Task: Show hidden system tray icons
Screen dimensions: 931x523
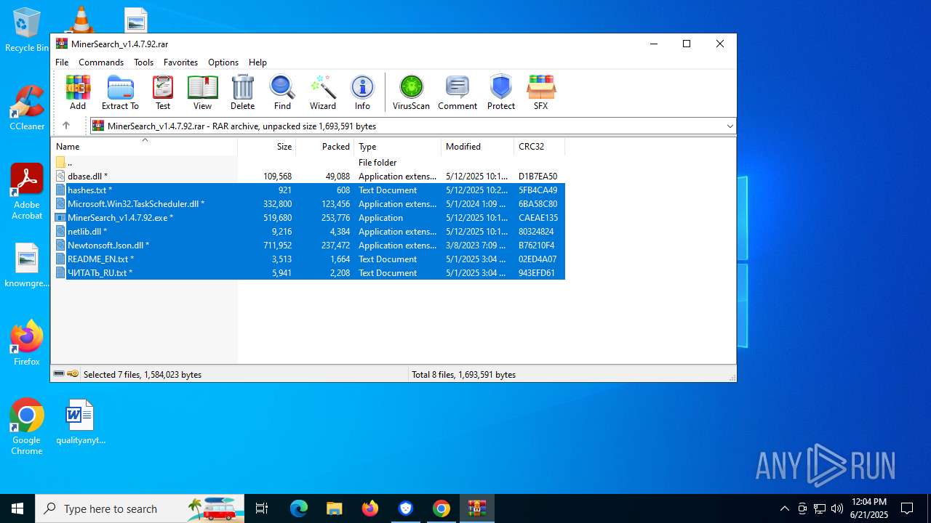Action: (784, 508)
